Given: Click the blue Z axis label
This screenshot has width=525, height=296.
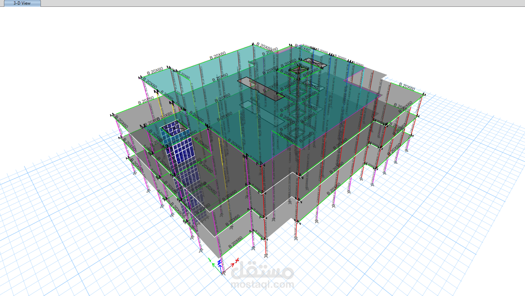Looking at the screenshot, I should click(x=219, y=263).
